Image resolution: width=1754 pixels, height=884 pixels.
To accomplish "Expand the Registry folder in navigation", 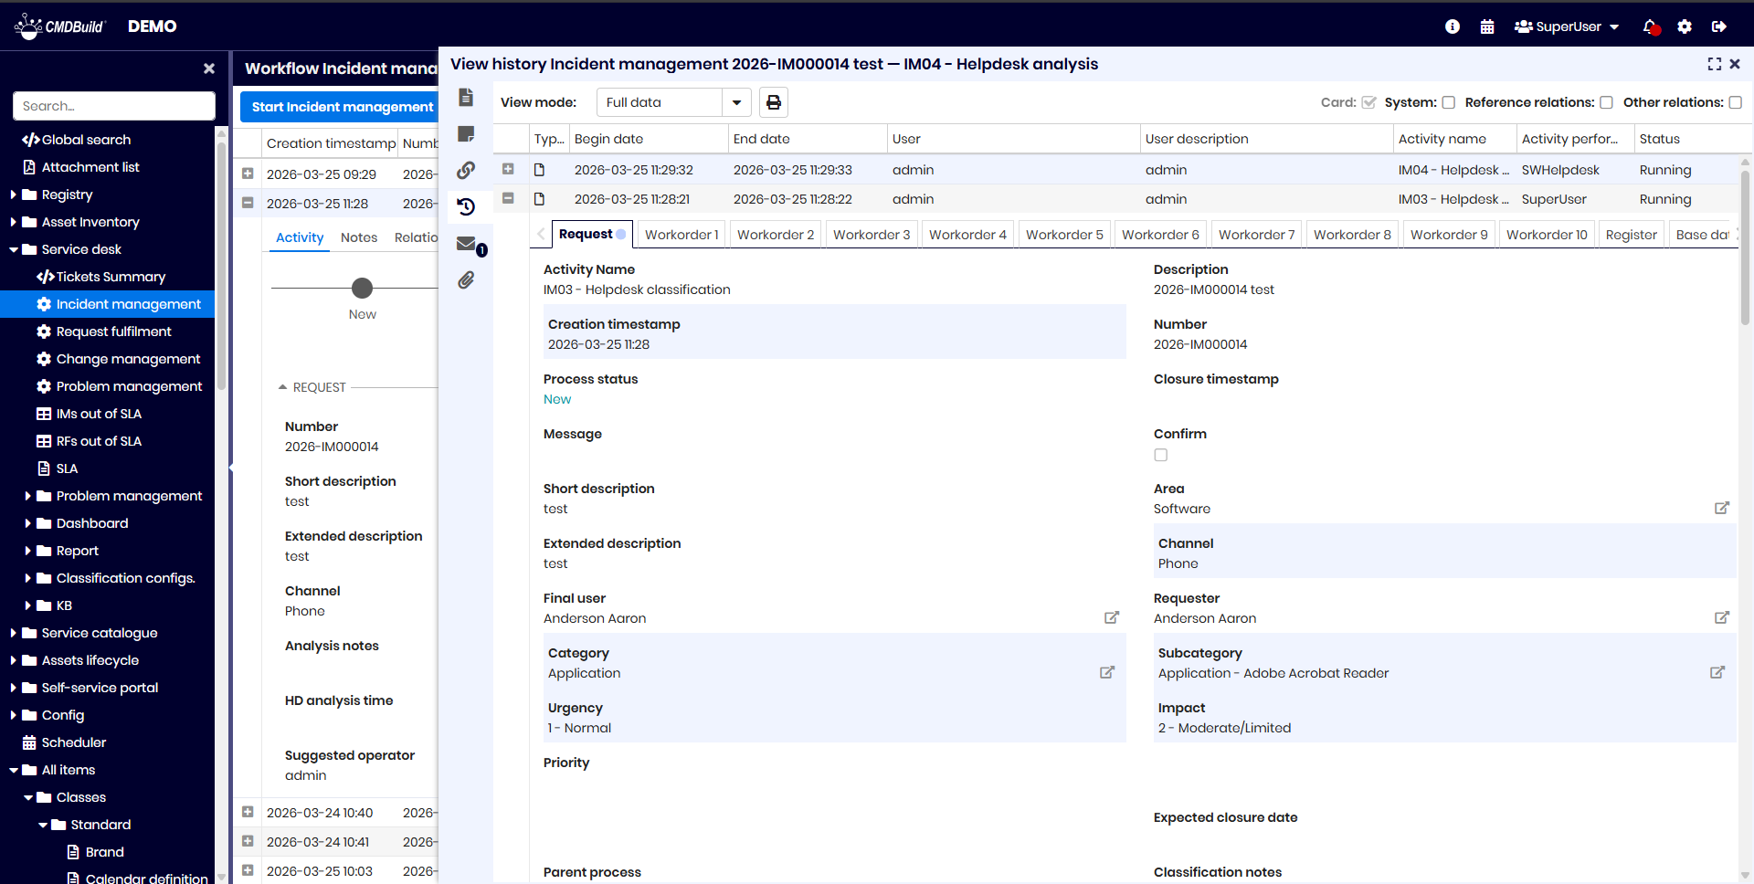I will tap(14, 195).
